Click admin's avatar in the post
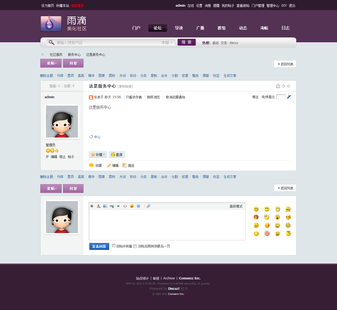 [x=62, y=122]
